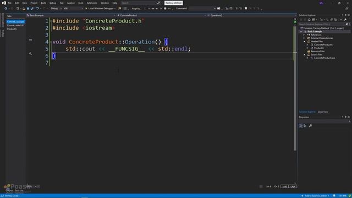This screenshot has width=352, height=198.
Task: Select ConcreteProduct.h in Solution Explorer
Action: tap(323, 45)
